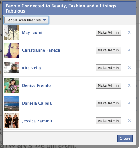This screenshot has width=140, height=148.
Task: Make Christianne Fenech an admin
Action: [x=108, y=50]
